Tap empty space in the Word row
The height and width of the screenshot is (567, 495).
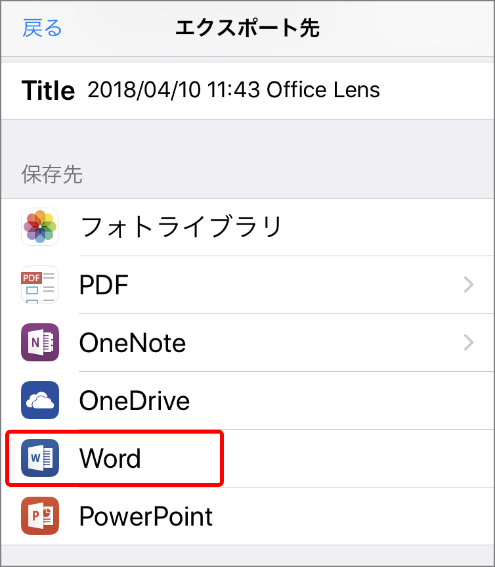(358, 458)
